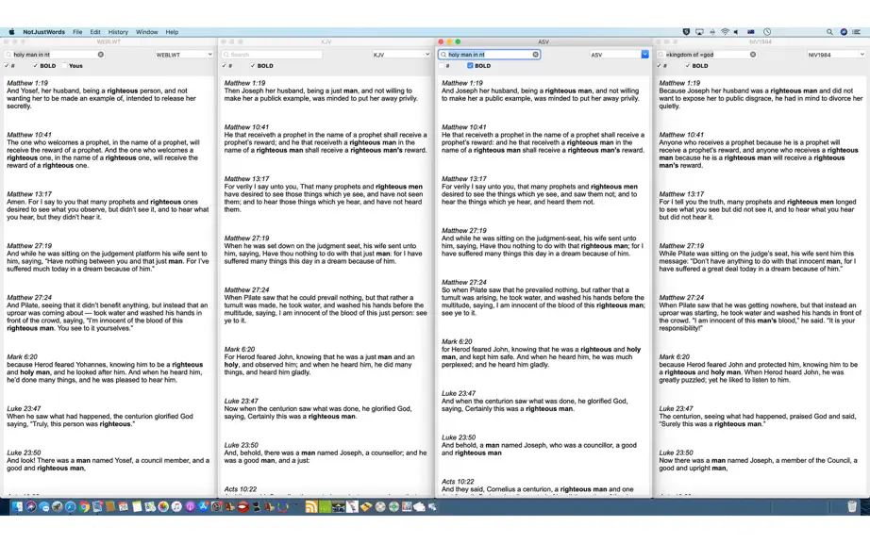Open the Wi-Fi status menu

tap(725, 32)
